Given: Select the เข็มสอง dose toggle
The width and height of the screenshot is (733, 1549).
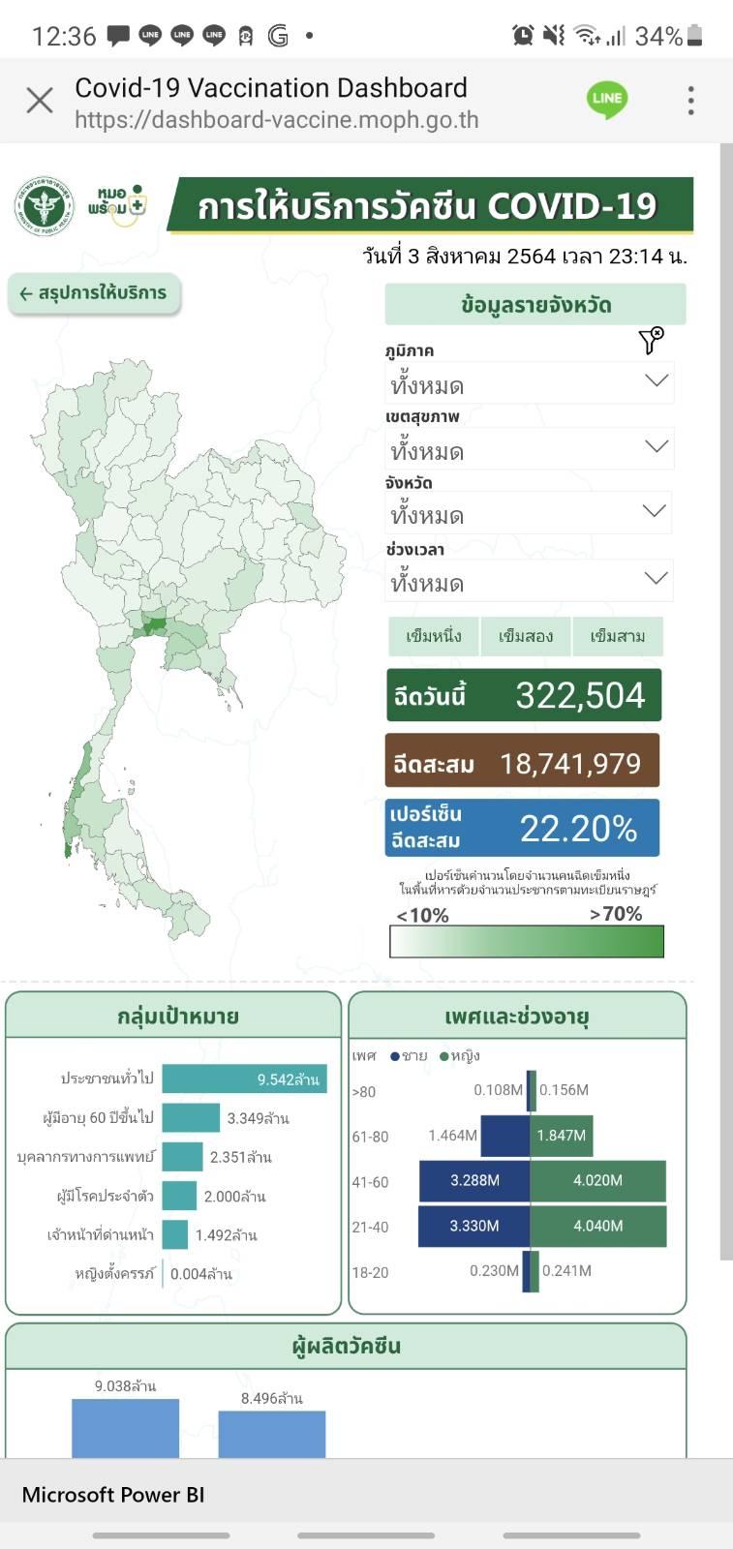Looking at the screenshot, I should (526, 636).
